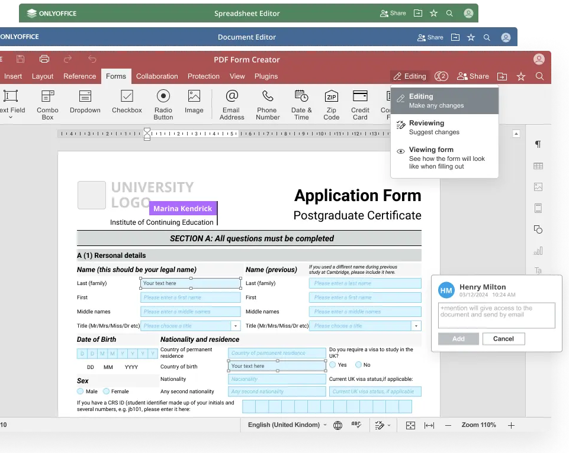Open the Plugins tab

266,76
